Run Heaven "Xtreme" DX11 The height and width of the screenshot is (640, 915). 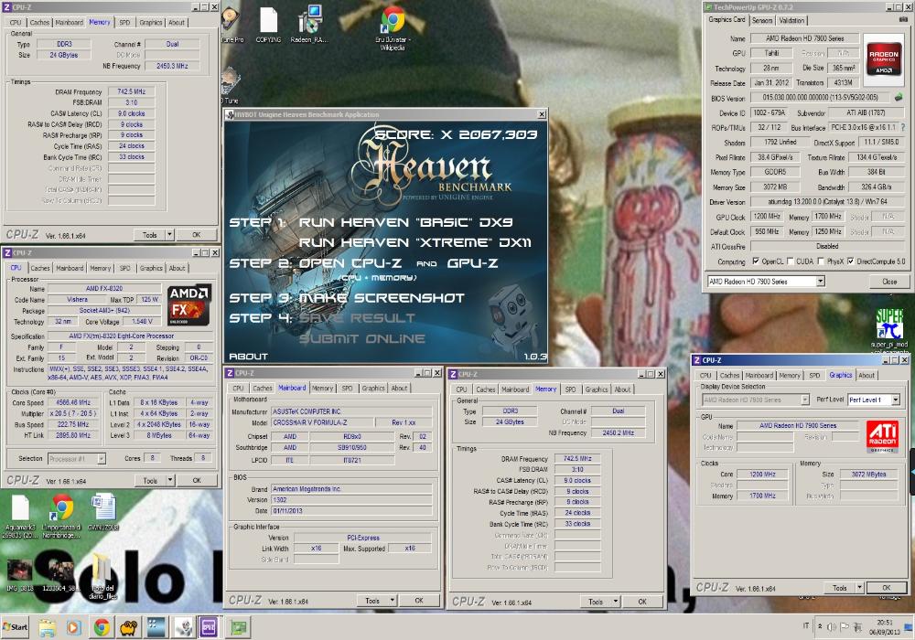click(x=414, y=242)
